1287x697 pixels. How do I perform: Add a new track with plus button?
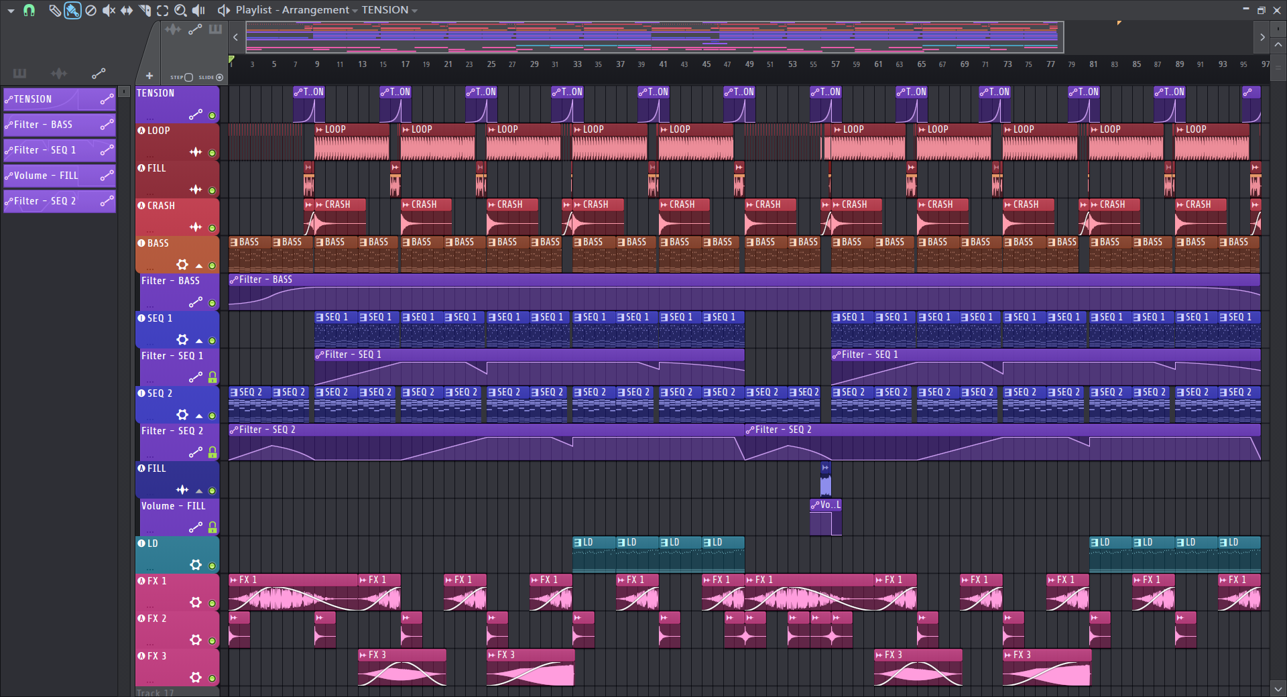149,76
